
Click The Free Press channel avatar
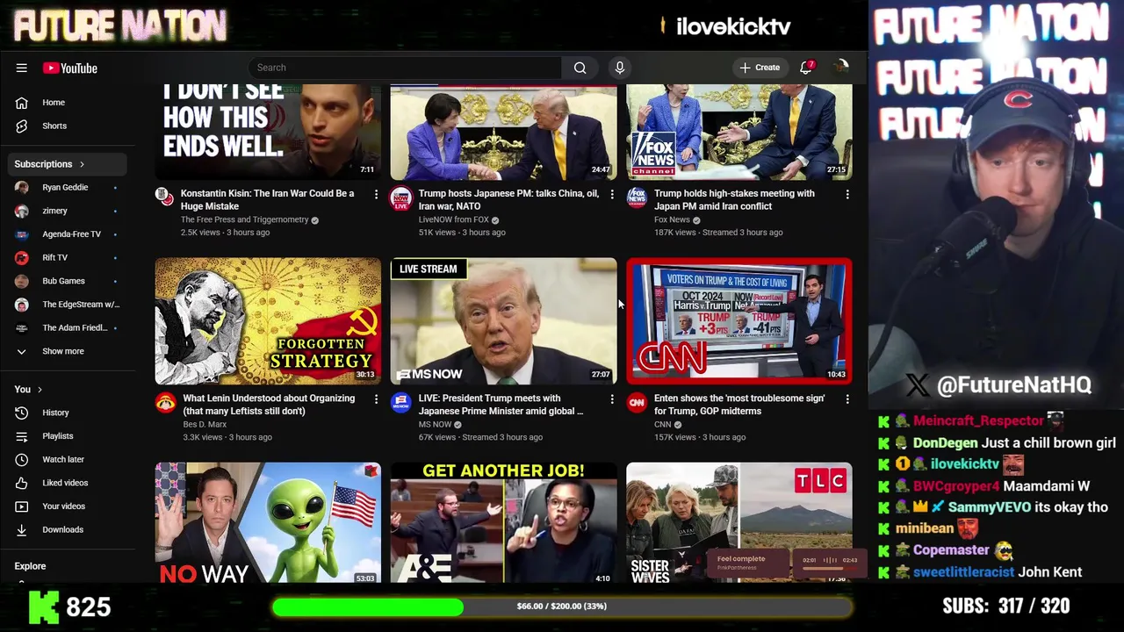click(165, 197)
